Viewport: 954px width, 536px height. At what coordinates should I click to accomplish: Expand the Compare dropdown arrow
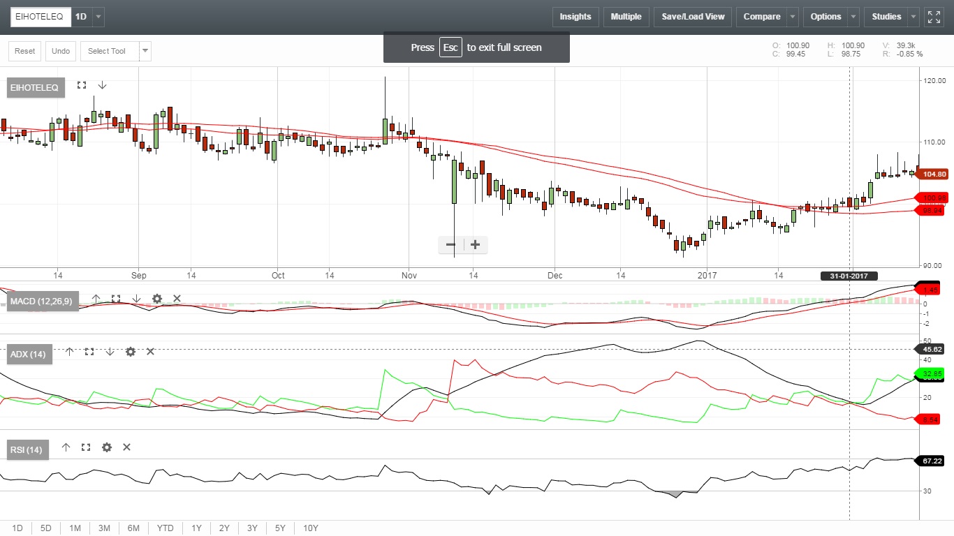click(x=793, y=17)
